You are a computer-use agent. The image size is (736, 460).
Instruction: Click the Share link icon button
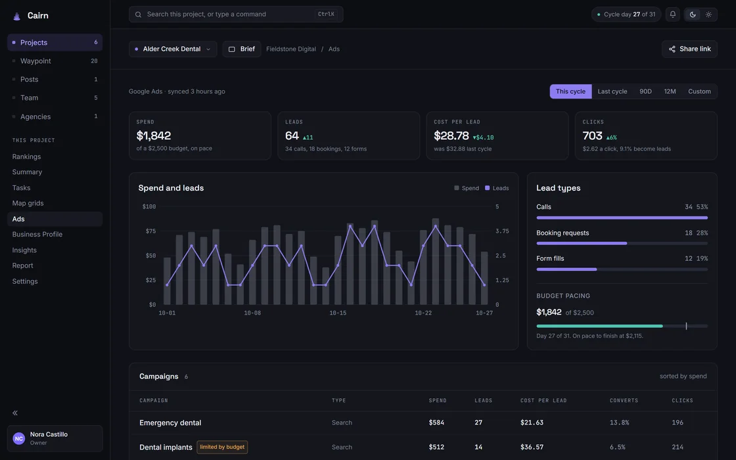(689, 49)
